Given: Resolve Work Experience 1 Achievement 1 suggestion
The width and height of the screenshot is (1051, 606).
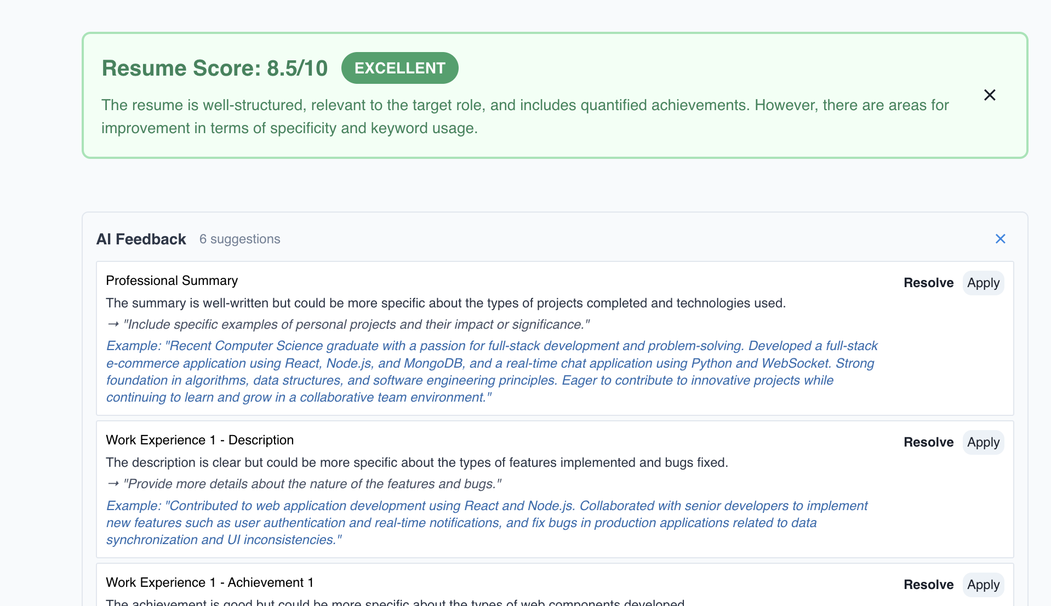Looking at the screenshot, I should (x=928, y=585).
